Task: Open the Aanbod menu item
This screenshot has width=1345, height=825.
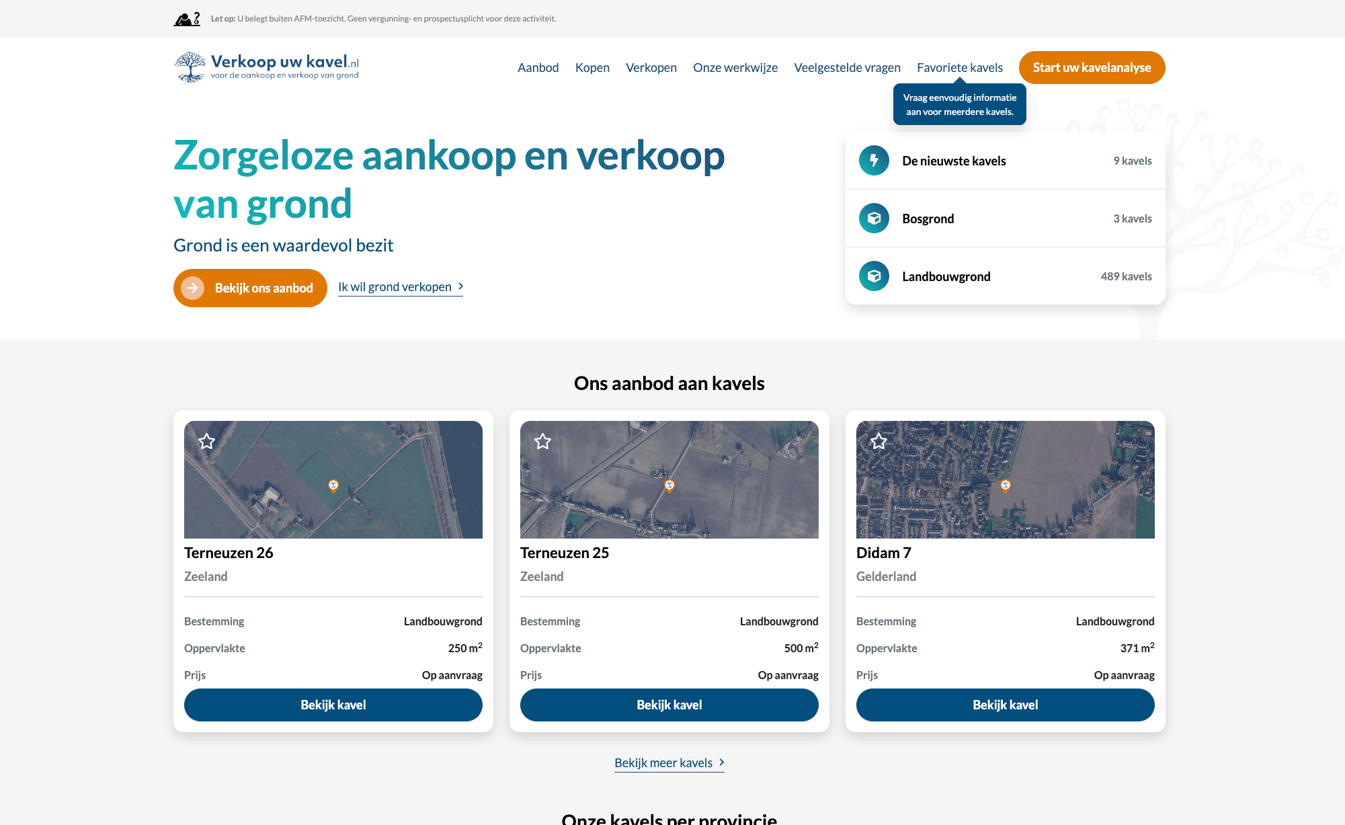Action: (538, 67)
